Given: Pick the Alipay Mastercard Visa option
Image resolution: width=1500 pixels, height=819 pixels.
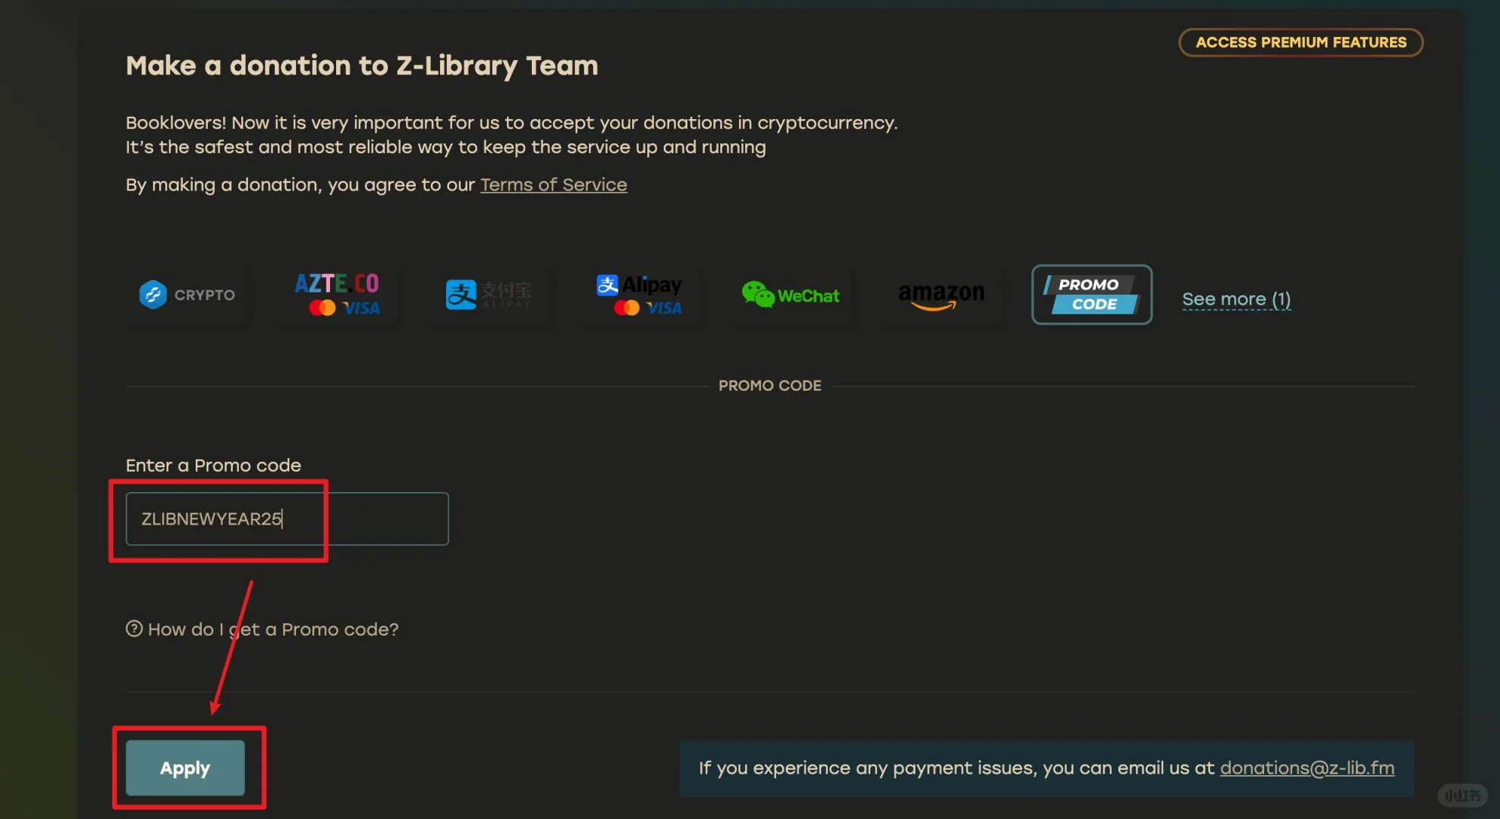Looking at the screenshot, I should pos(640,295).
